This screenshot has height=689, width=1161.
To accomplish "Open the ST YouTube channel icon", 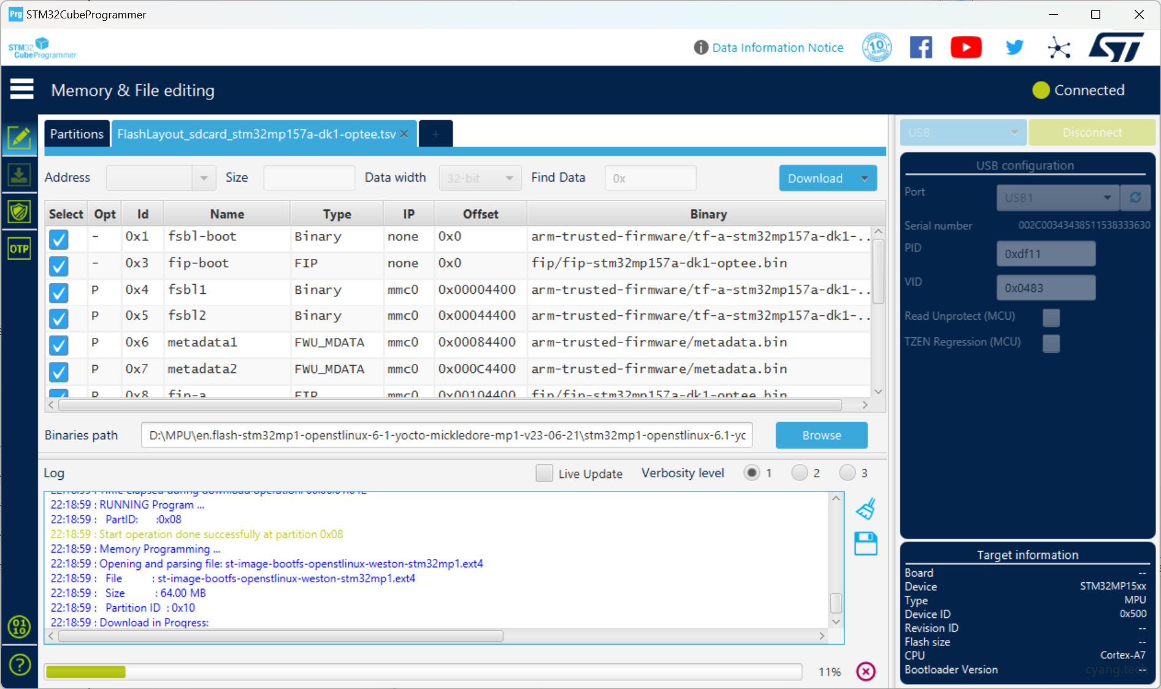I will point(965,47).
